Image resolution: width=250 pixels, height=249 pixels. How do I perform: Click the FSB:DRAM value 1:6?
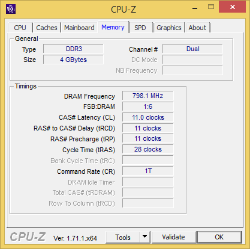148,106
